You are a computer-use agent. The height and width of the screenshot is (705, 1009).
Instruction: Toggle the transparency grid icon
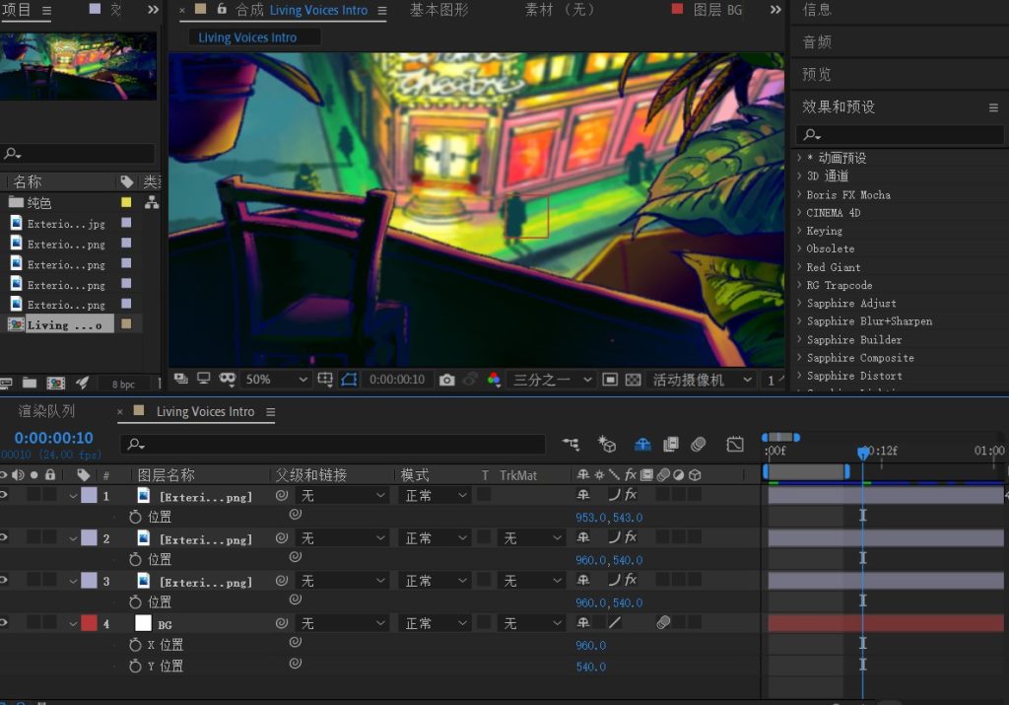click(x=633, y=380)
